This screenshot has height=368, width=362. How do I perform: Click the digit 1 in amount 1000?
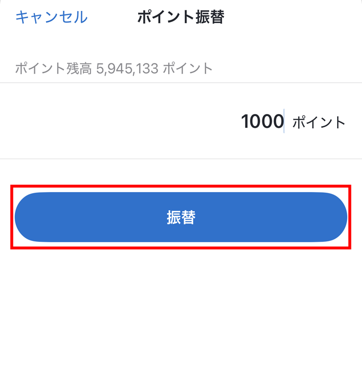(245, 122)
